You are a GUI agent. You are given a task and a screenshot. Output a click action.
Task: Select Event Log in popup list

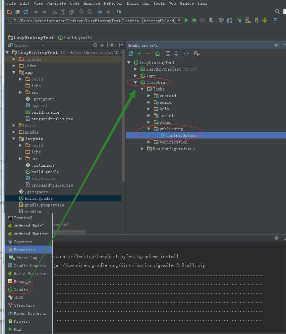pyautogui.click(x=29, y=257)
